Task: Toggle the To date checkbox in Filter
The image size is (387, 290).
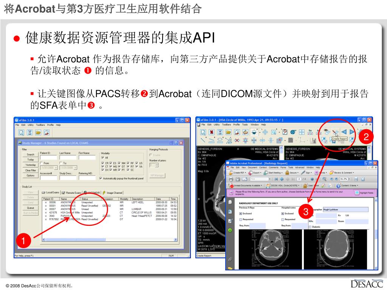Action: coord(61,163)
